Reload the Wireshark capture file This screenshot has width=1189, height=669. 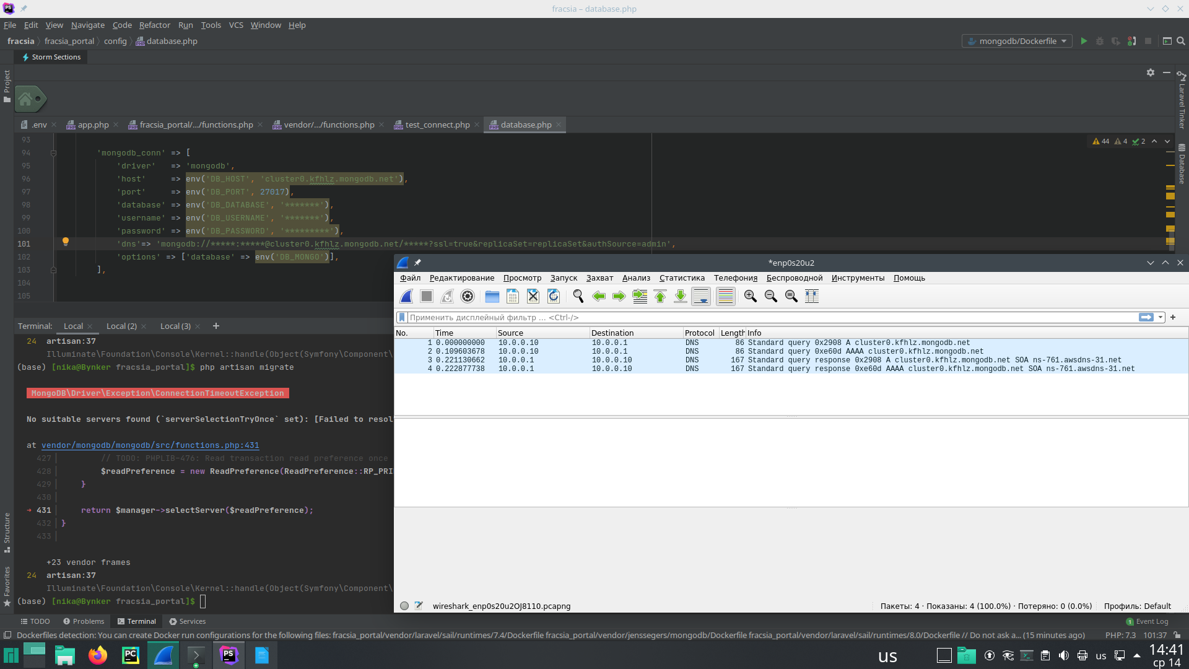tap(554, 297)
